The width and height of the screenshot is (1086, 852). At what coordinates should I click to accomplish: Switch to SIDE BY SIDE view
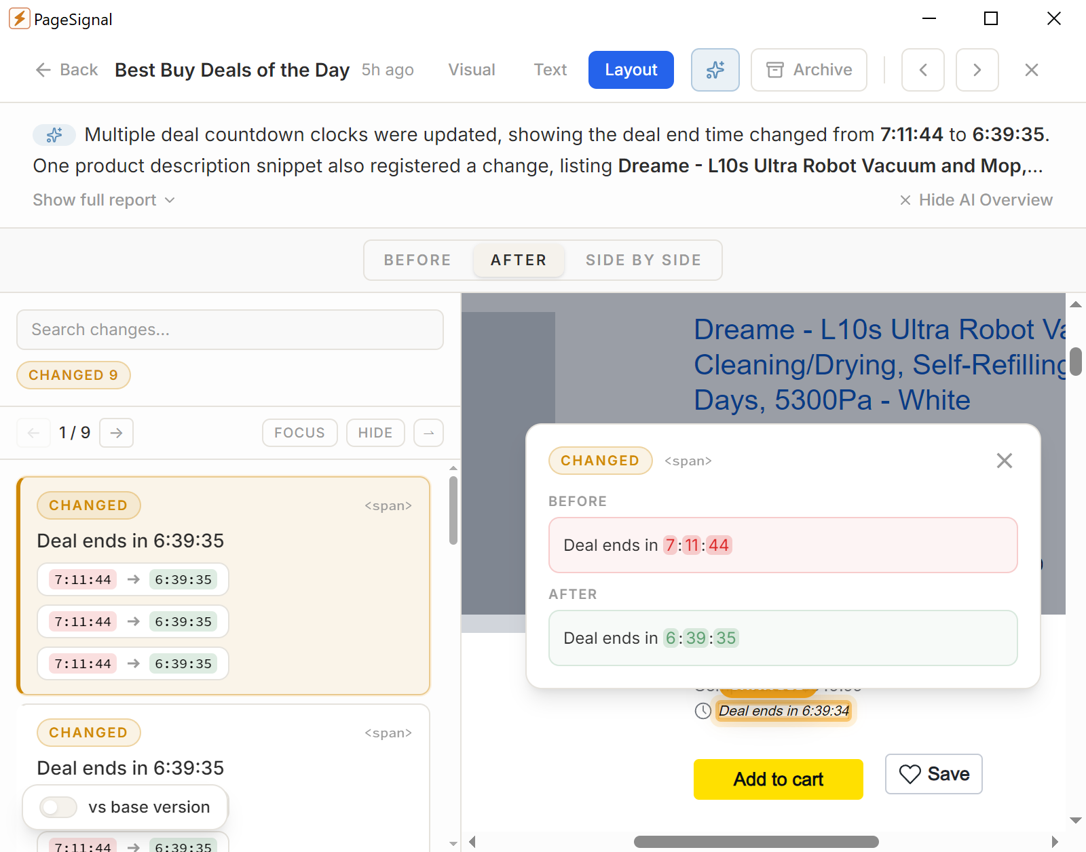click(643, 260)
